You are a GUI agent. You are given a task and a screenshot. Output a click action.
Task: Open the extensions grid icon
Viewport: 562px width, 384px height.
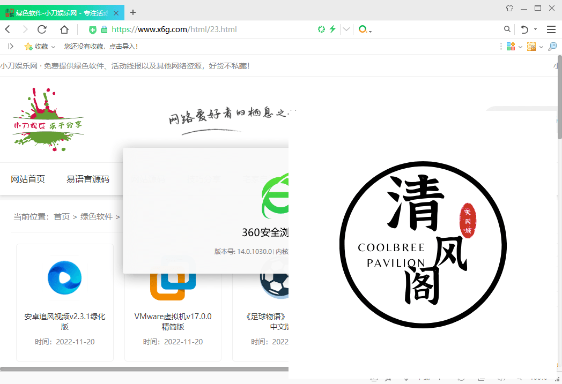point(511,47)
